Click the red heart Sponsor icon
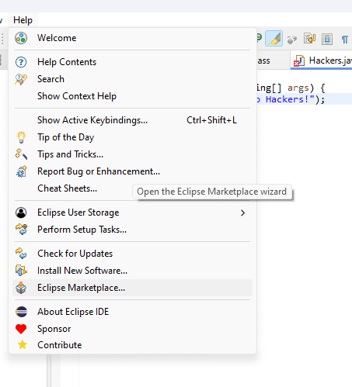352x387 pixels. point(21,329)
